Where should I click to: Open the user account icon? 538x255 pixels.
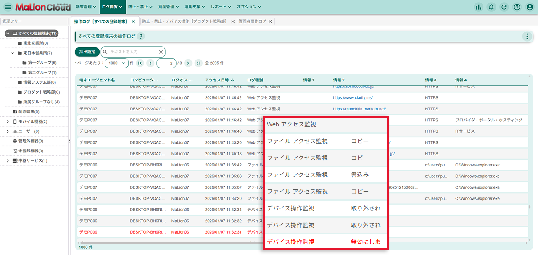[x=529, y=7]
